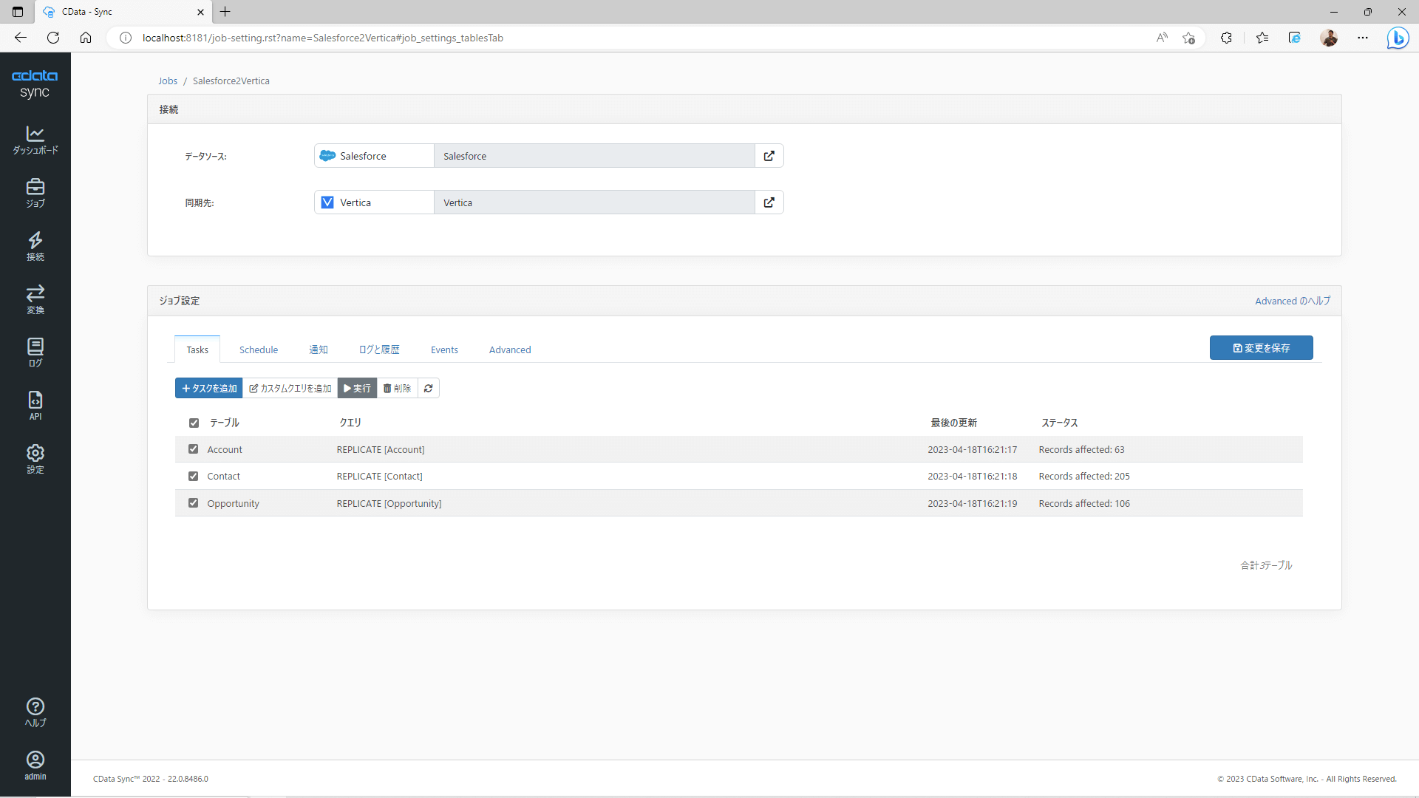
Task: Open browser Settings and more menu
Action: (1362, 38)
